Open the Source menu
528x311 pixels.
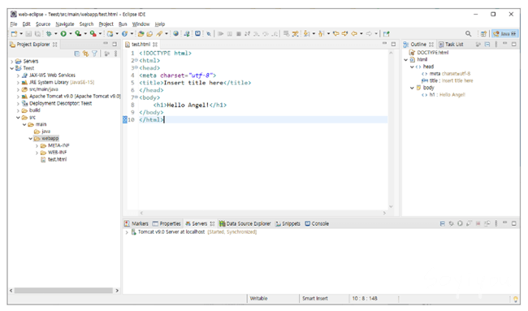pos(43,24)
